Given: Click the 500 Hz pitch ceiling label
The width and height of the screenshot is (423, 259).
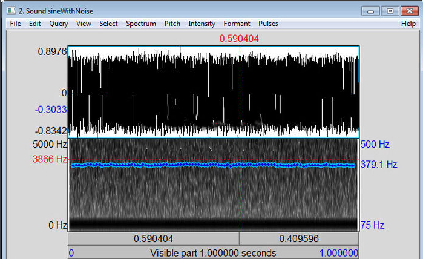Looking at the screenshot, I should [x=375, y=145].
